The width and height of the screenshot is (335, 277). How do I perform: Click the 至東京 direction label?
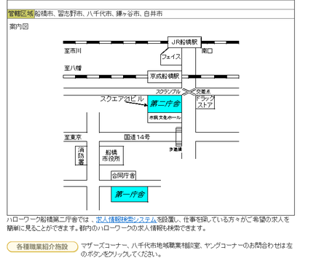(73, 137)
